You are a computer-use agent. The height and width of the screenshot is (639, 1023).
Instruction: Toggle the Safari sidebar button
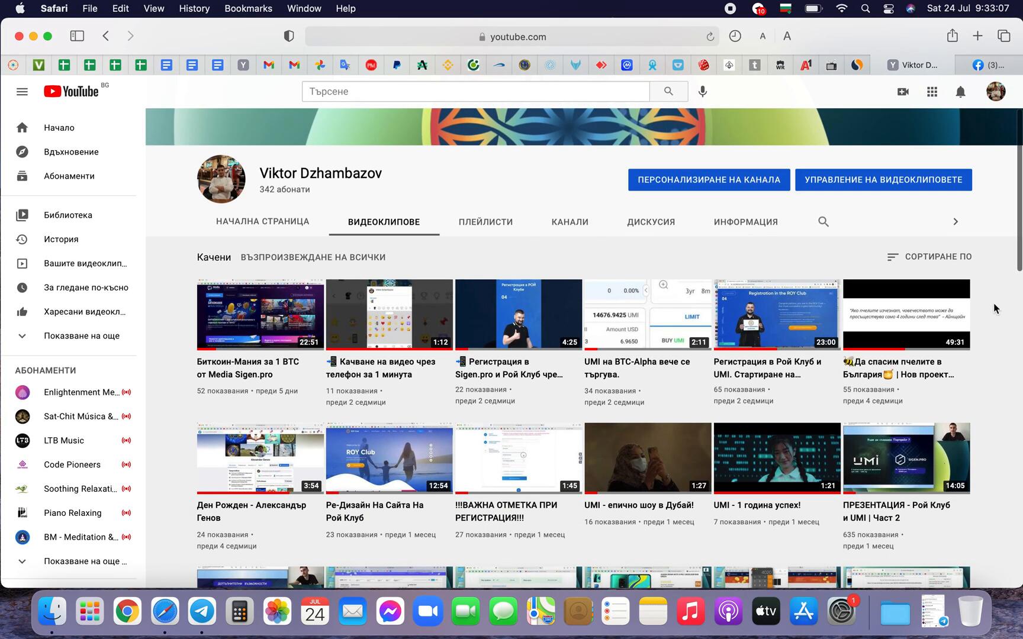(77, 36)
